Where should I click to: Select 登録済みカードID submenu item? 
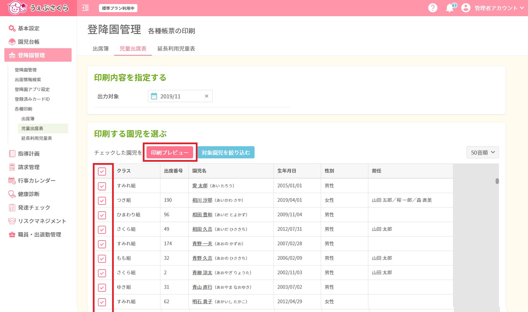tap(32, 99)
